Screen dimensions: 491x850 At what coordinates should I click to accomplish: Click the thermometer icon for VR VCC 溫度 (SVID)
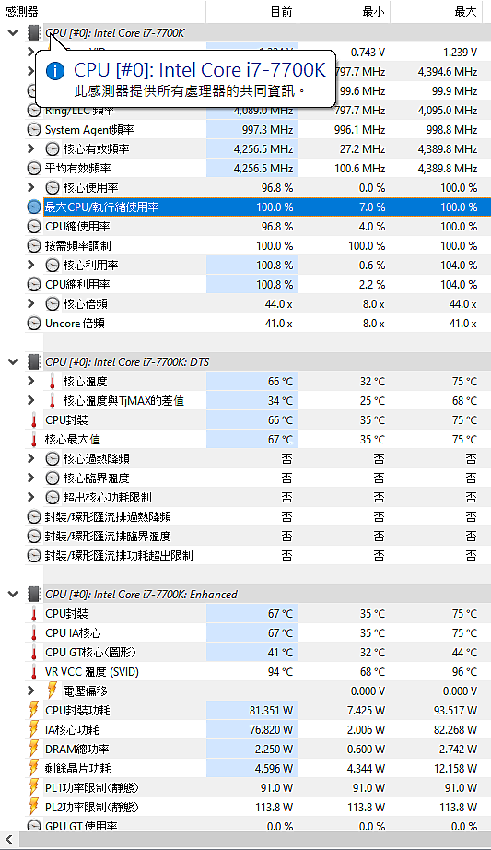33,672
